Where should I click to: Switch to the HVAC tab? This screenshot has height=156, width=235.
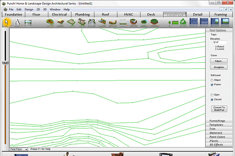coord(128,14)
